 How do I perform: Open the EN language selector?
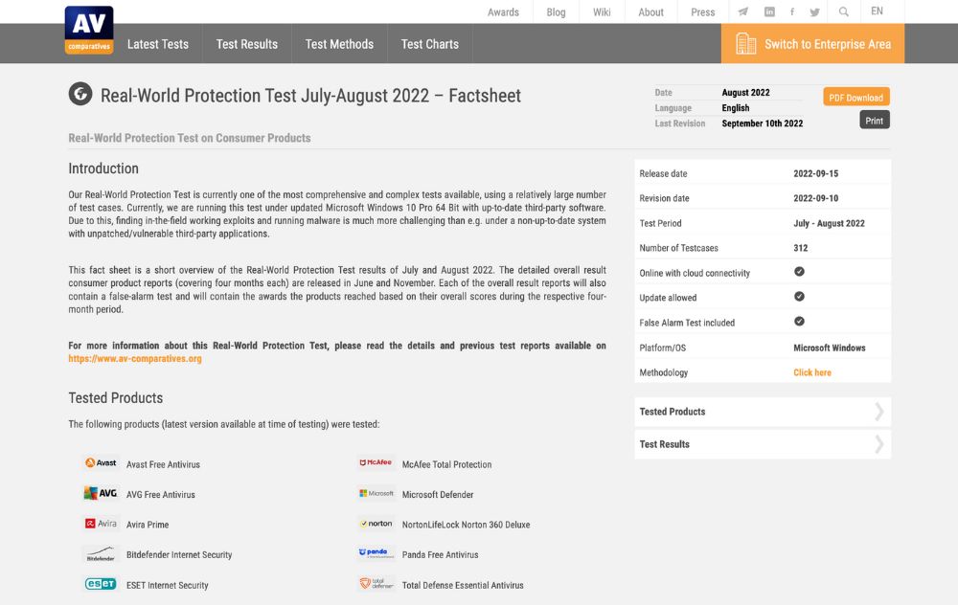coord(877,11)
